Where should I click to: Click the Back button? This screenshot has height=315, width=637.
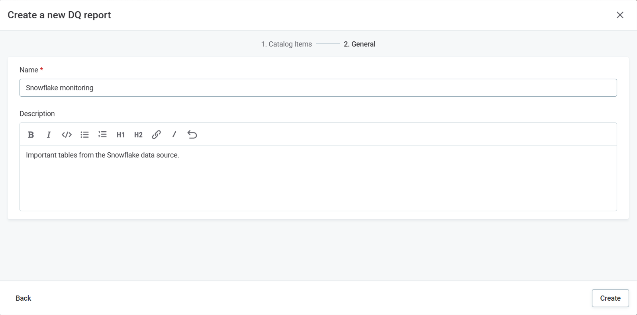point(23,298)
